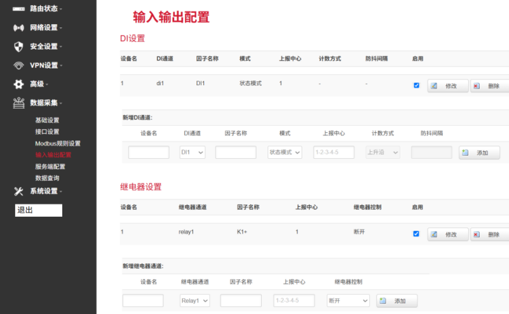Open the 状态模式 mode dropdown
Viewport: 509px width, 314px height.
pos(285,153)
